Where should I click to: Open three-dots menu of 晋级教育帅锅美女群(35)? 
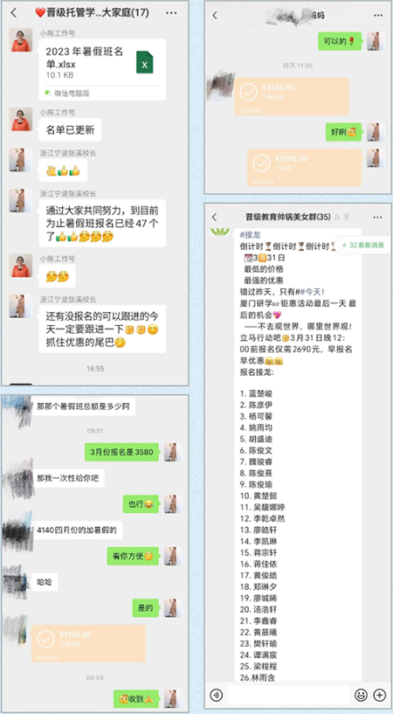(378, 218)
